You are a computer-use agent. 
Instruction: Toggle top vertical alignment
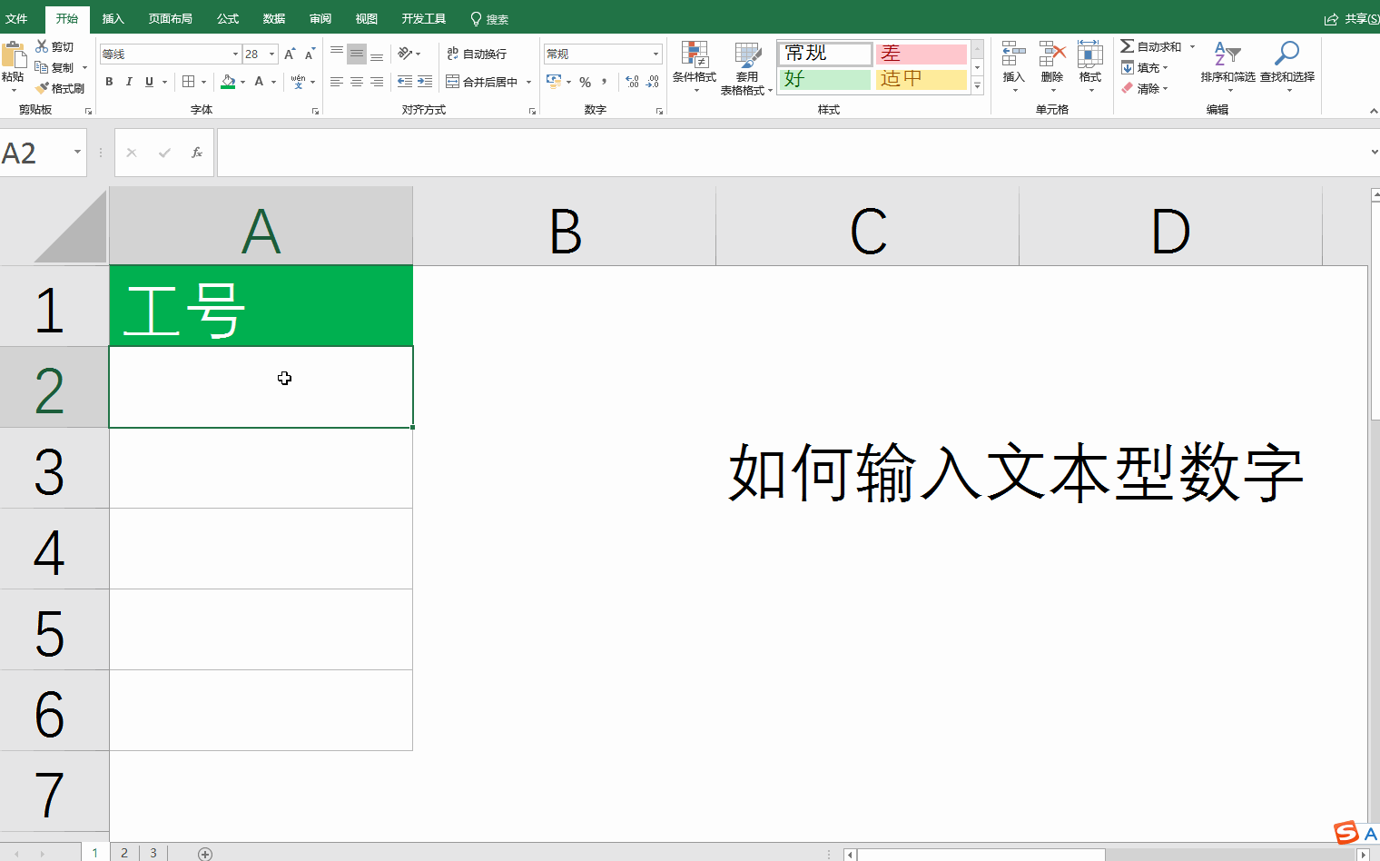click(x=337, y=54)
